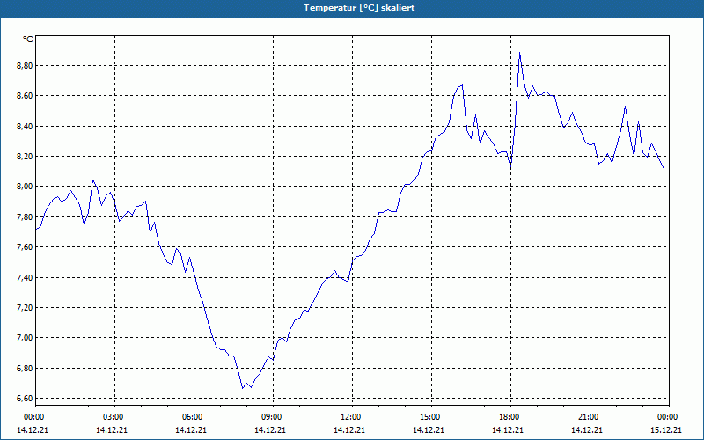Viewport: 704px width, 440px height.
Task: Click the 09:00 time axis label
Action: click(271, 417)
